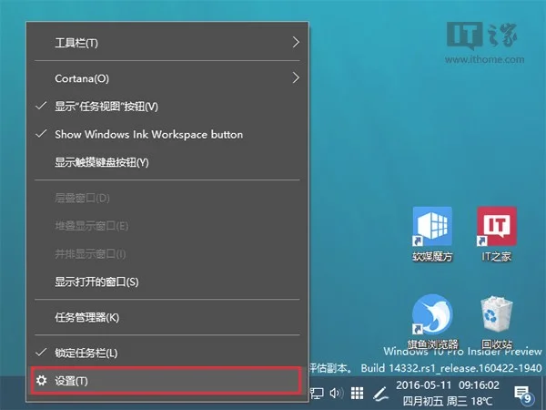Click the Windows Ink Workspace pen icon in taskbar

(x=381, y=394)
